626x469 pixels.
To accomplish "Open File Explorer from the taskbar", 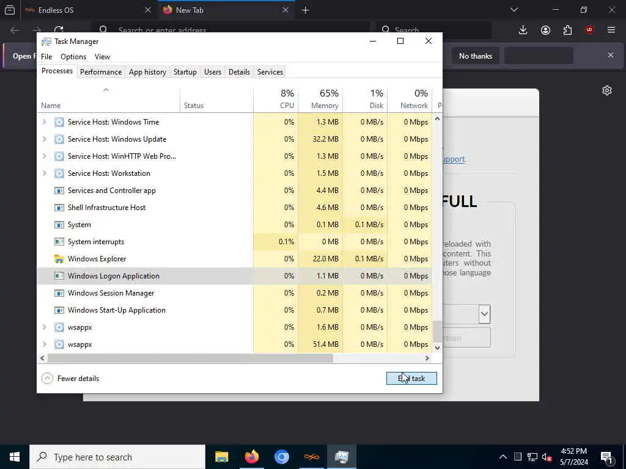I will [x=221, y=457].
